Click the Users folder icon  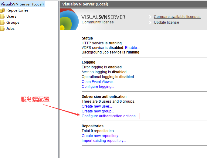pyautogui.click(x=2, y=16)
